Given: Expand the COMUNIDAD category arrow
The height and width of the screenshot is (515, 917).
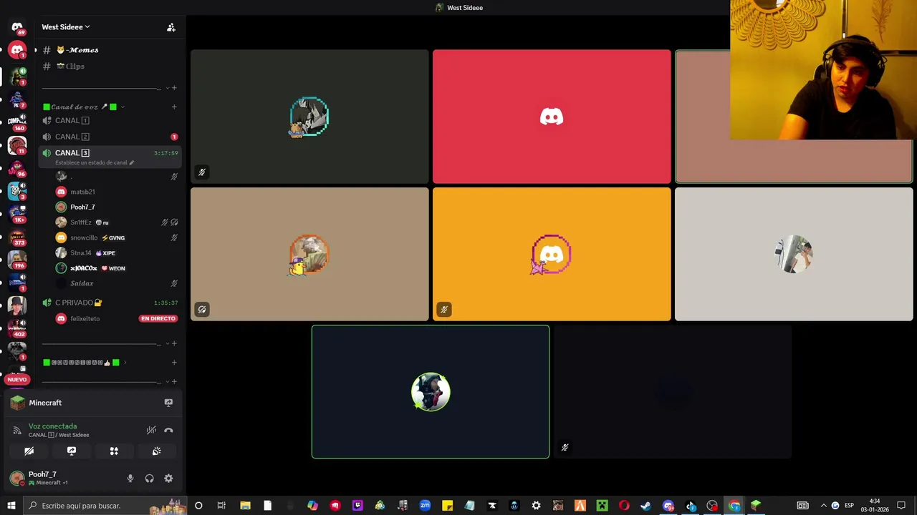Looking at the screenshot, I should tap(125, 363).
